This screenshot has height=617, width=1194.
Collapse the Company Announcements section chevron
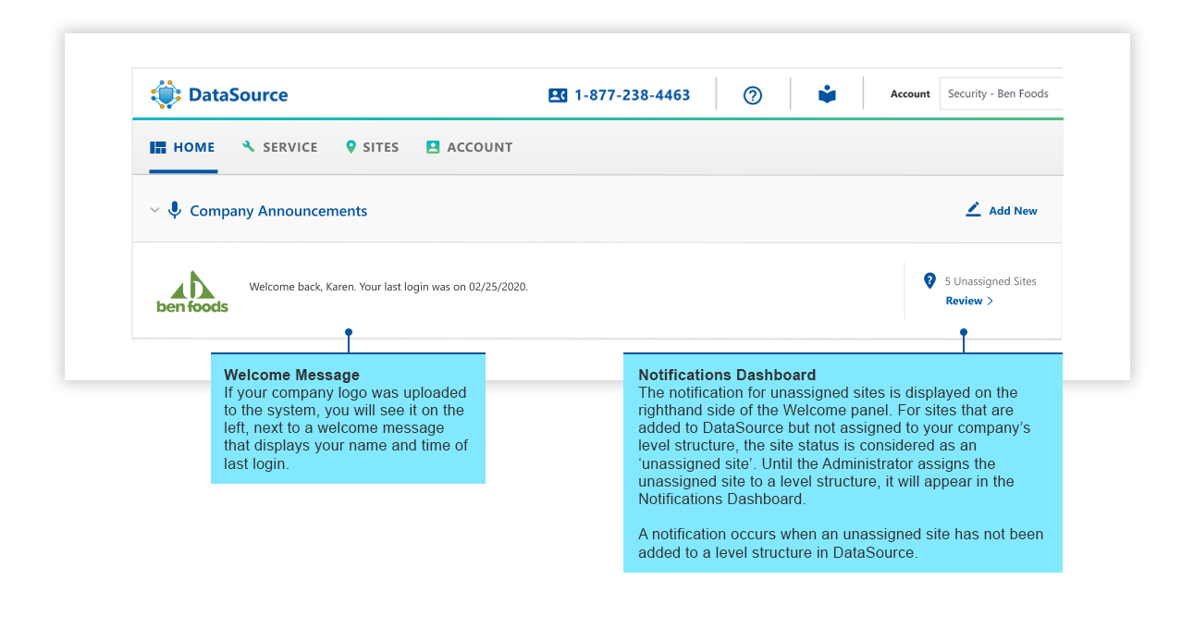point(154,211)
